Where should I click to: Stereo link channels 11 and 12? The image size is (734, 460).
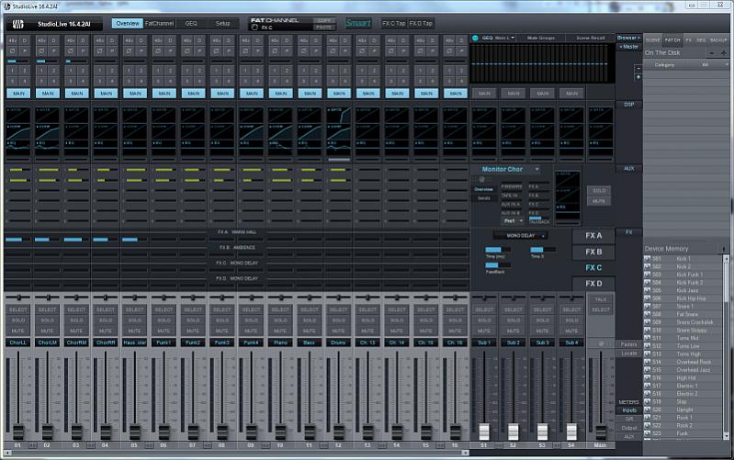pos(323,445)
